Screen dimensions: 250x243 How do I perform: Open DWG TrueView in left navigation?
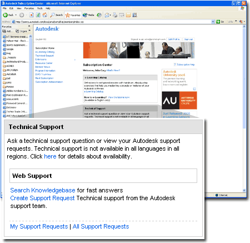pos(43,75)
